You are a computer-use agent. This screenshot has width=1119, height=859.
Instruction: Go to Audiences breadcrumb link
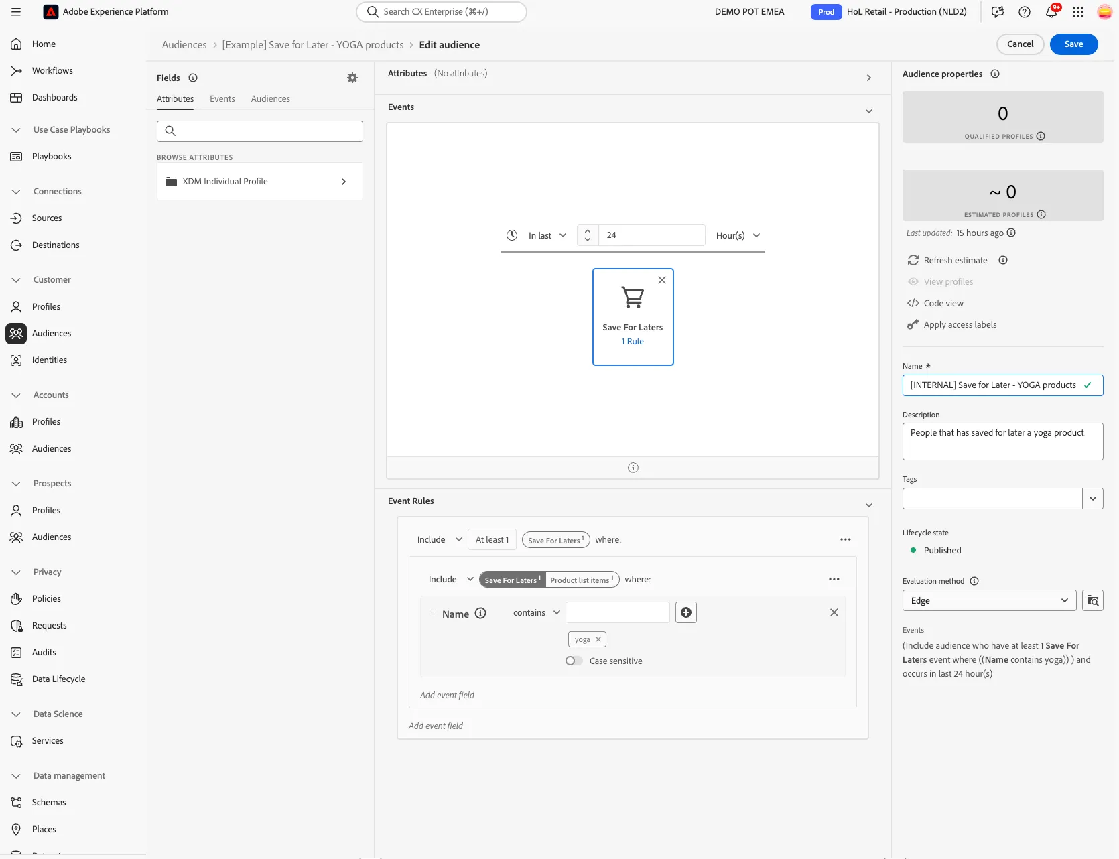pos(184,45)
